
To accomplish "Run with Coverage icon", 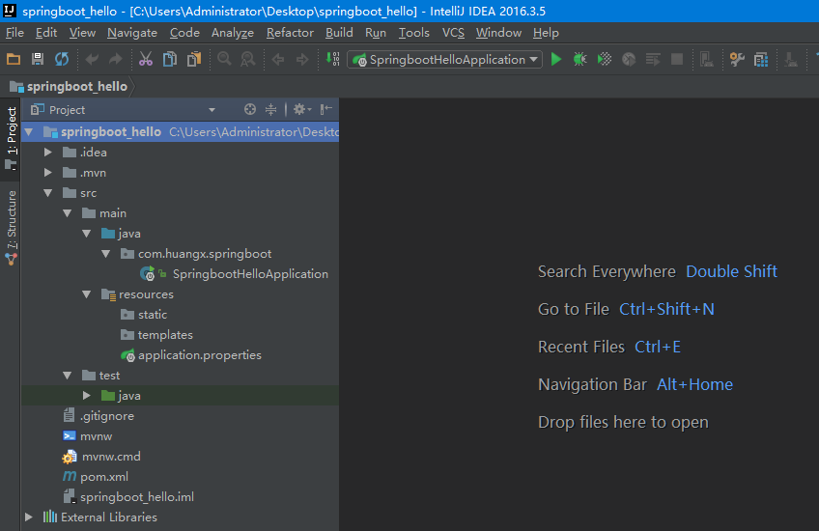I will click(x=605, y=60).
